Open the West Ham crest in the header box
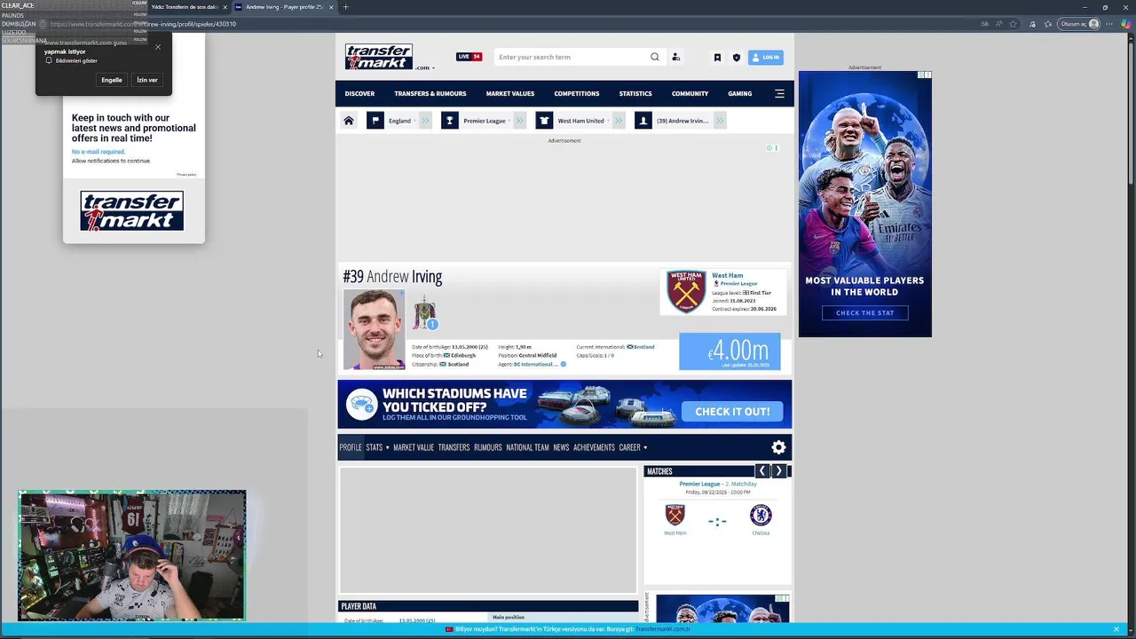 (x=686, y=291)
